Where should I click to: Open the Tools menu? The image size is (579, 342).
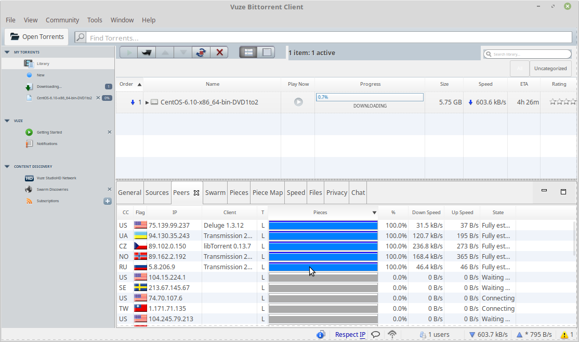click(95, 20)
